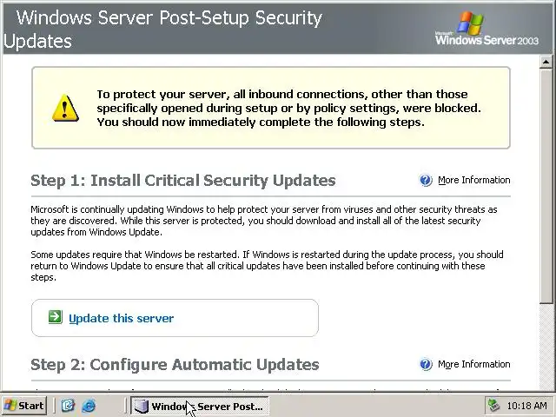Click the vertical scrollbar thumb
Viewport: 556px width, 417px height.
546,182
